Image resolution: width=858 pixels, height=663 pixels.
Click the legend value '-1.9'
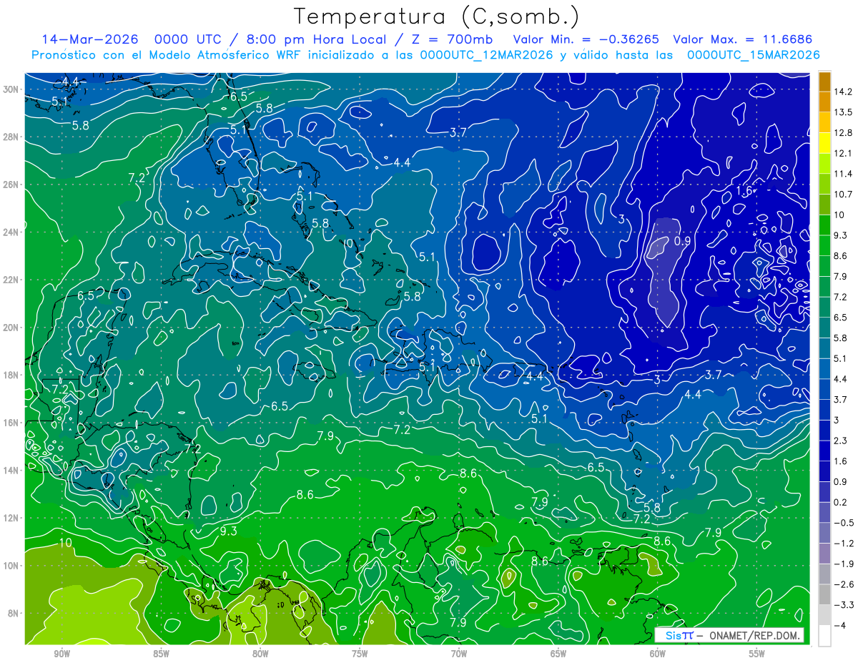844,564
